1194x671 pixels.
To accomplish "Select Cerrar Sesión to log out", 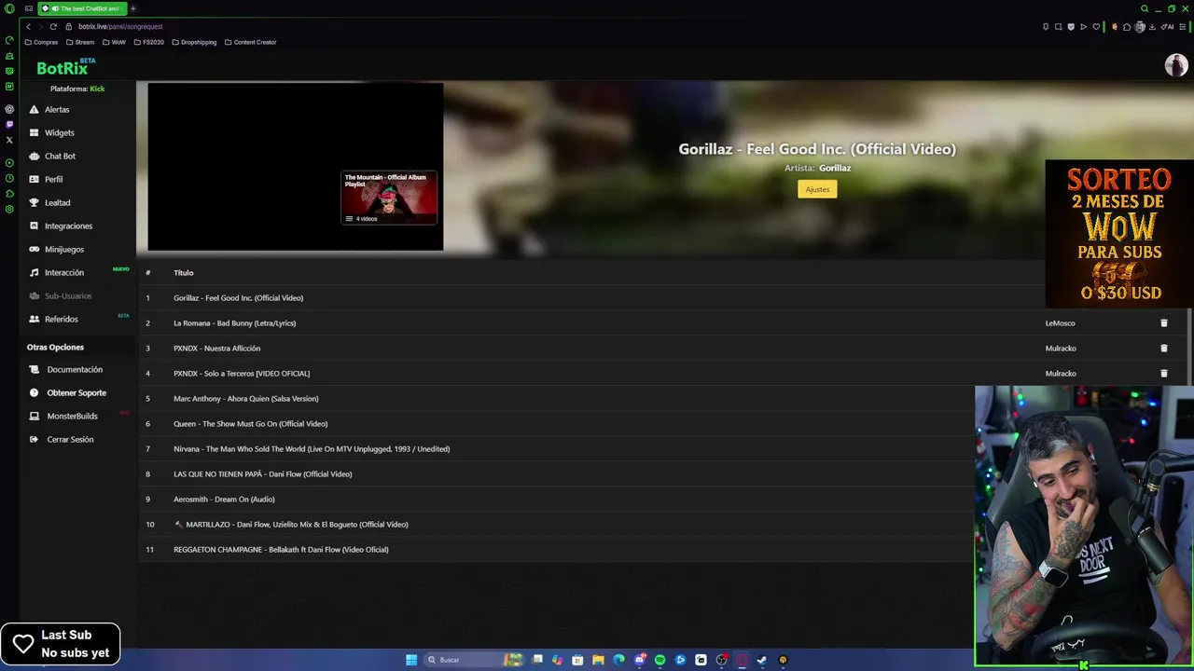I will [70, 439].
